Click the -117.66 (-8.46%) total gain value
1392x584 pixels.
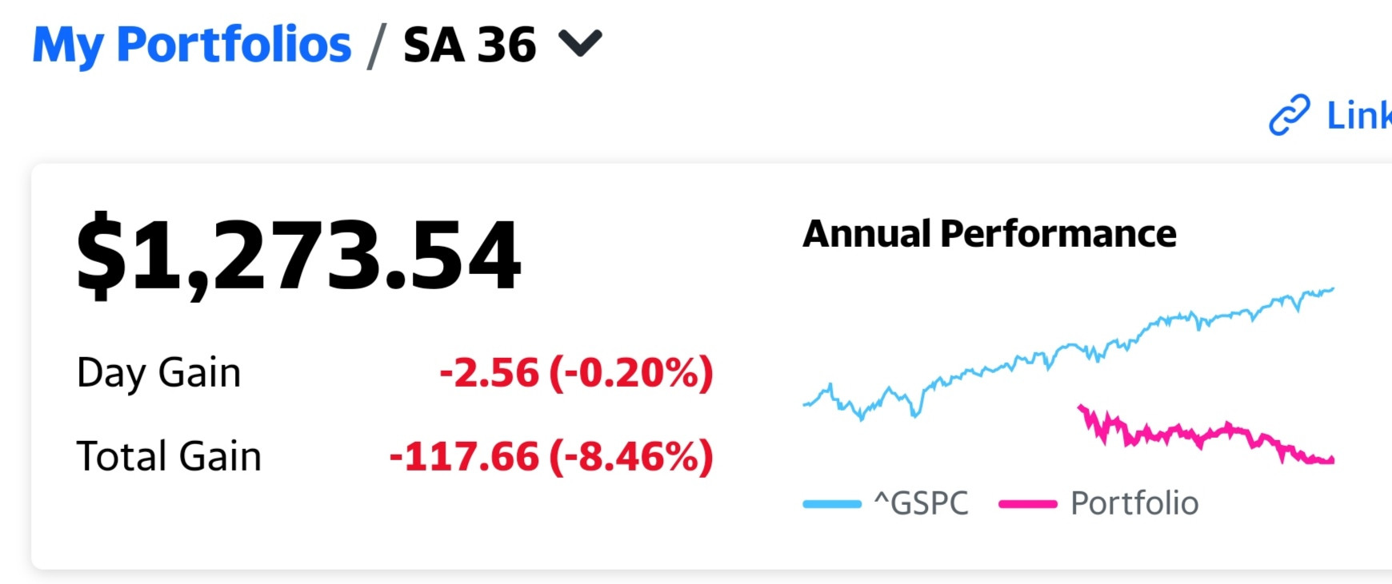click(x=551, y=456)
